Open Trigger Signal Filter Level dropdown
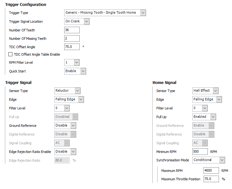The height and width of the screenshot is (189, 232). click(x=62, y=108)
